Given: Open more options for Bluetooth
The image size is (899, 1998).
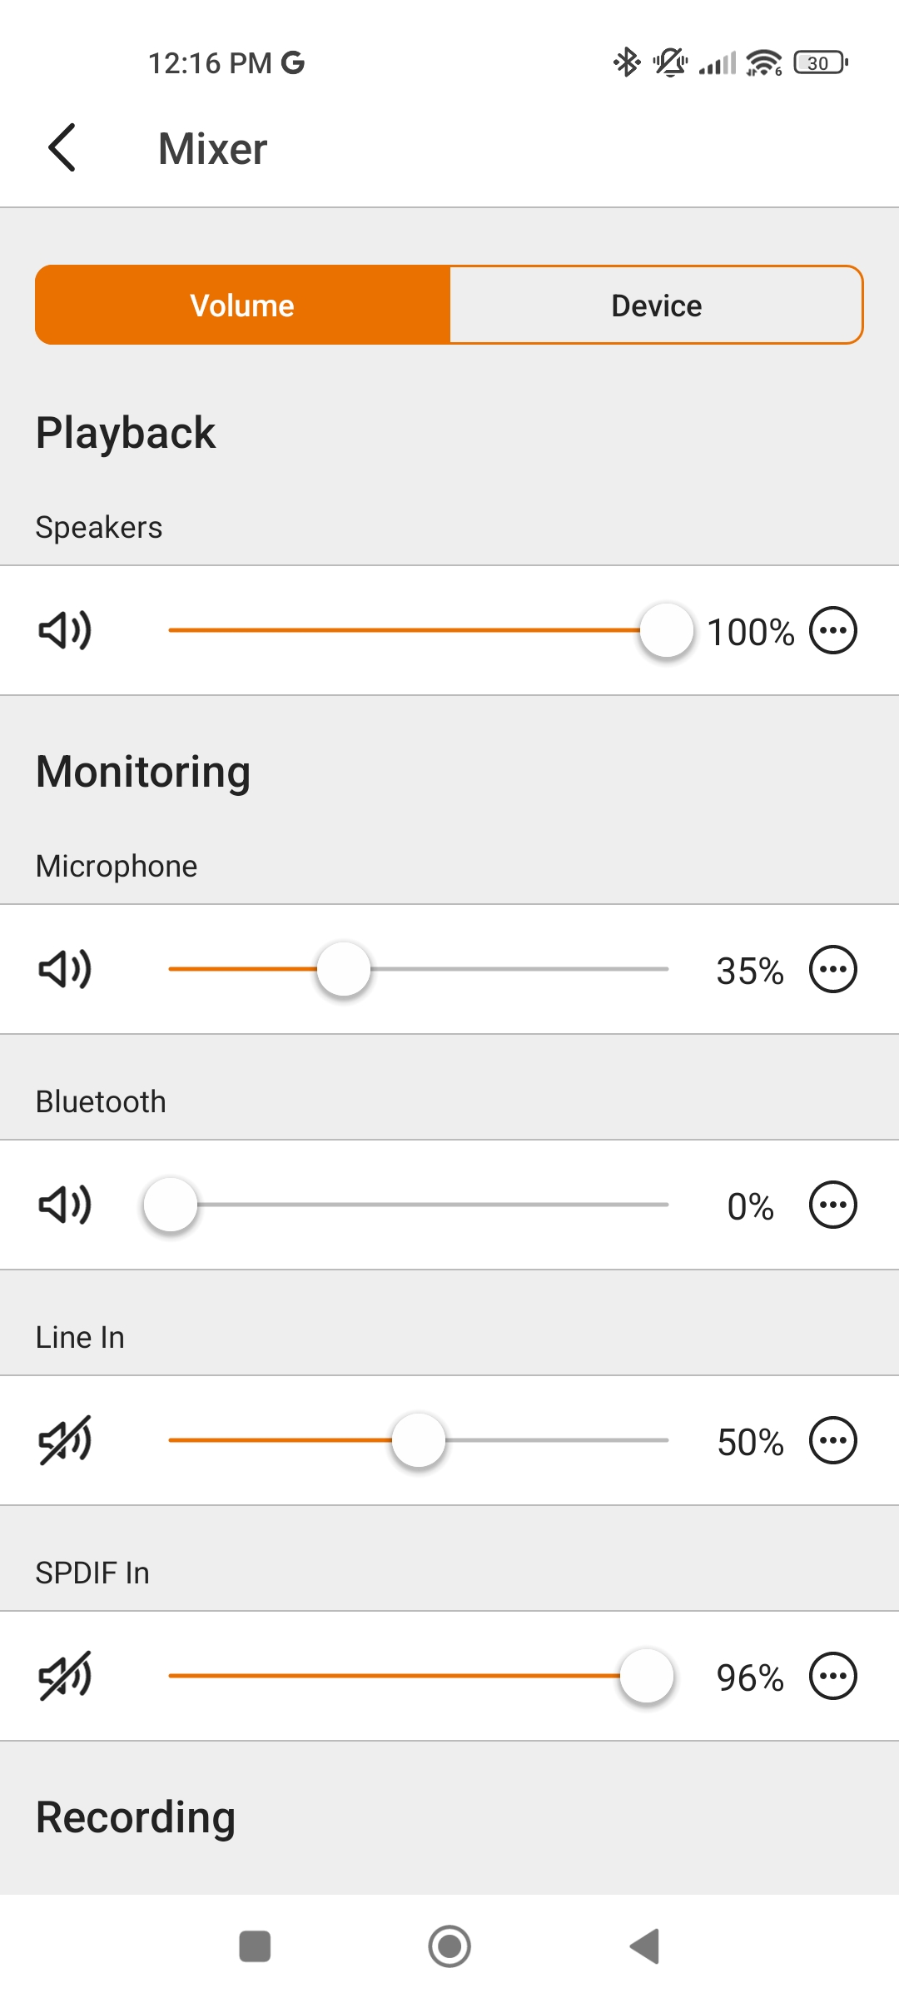Looking at the screenshot, I should point(833,1205).
